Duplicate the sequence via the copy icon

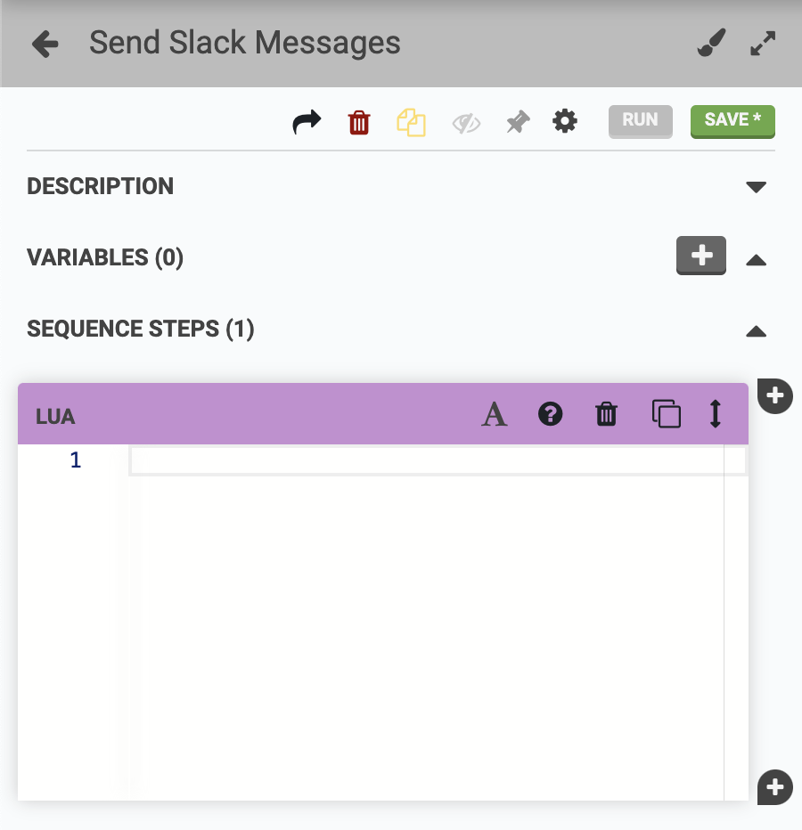411,120
